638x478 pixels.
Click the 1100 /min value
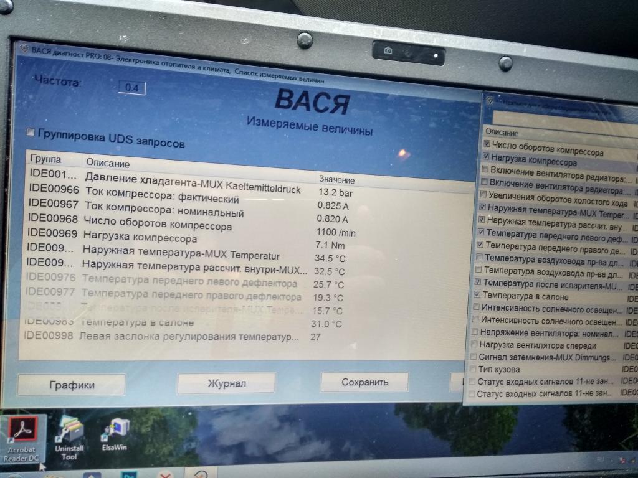pos(336,233)
